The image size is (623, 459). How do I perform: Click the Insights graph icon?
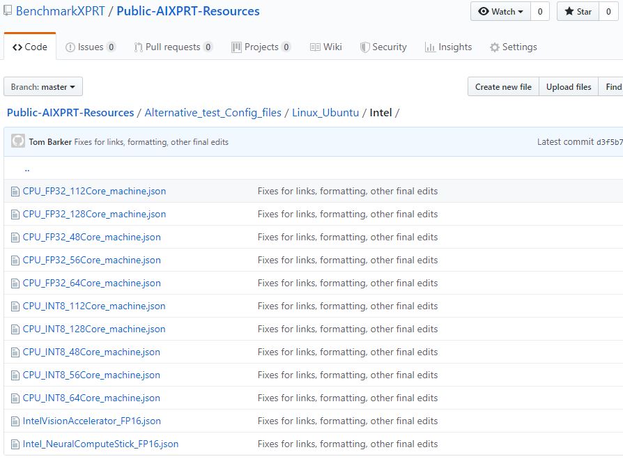(430, 47)
